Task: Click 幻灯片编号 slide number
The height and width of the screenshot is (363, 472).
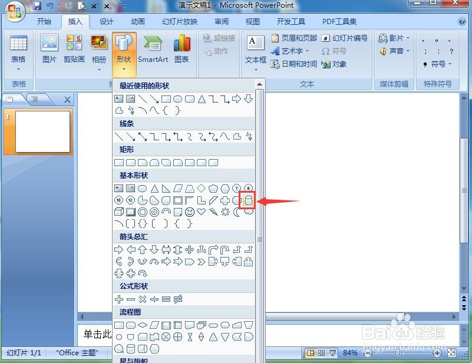Action: pos(345,38)
